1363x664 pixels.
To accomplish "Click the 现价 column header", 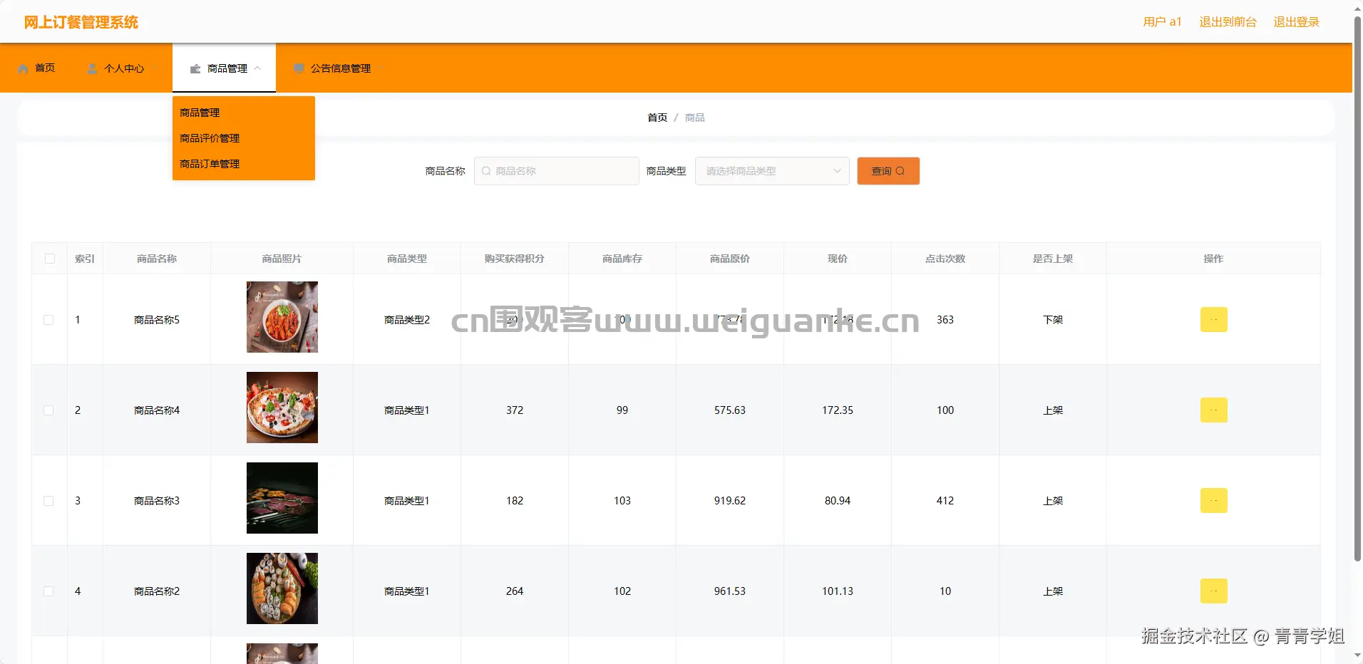I will pos(838,259).
